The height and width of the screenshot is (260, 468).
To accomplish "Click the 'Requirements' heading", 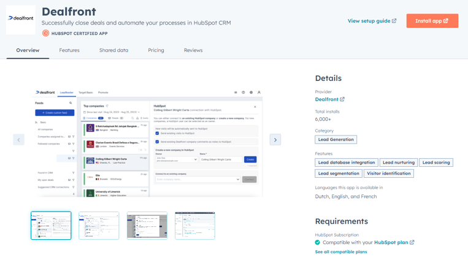I will click(x=342, y=221).
